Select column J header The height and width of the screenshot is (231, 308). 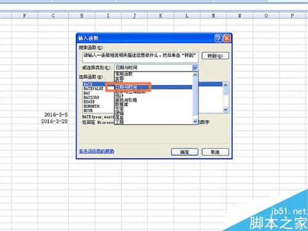tap(134, 16)
